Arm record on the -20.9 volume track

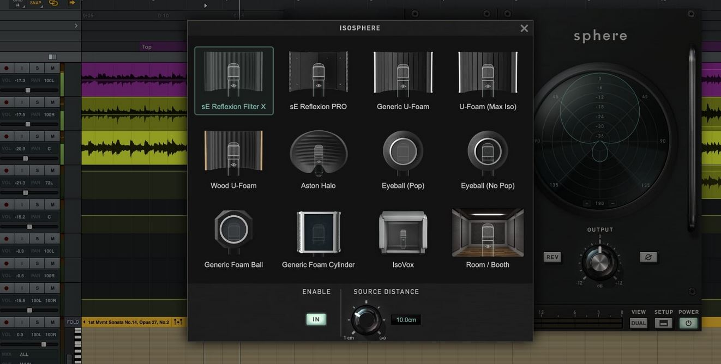7,136
